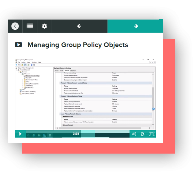Click the video icon beside lesson title

click(19, 45)
